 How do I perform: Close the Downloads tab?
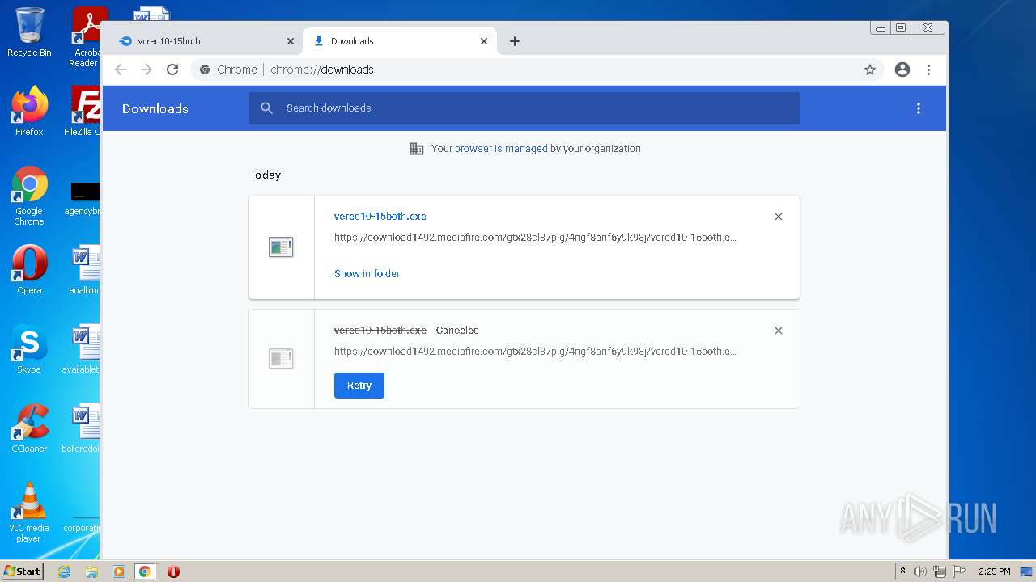(x=484, y=41)
